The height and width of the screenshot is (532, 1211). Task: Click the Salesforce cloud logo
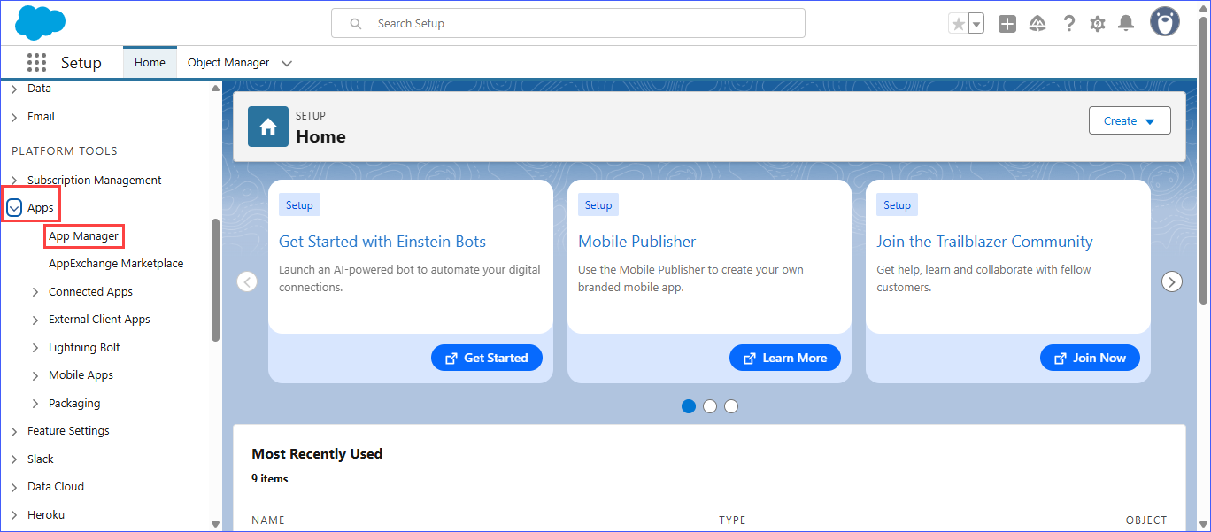[41, 22]
